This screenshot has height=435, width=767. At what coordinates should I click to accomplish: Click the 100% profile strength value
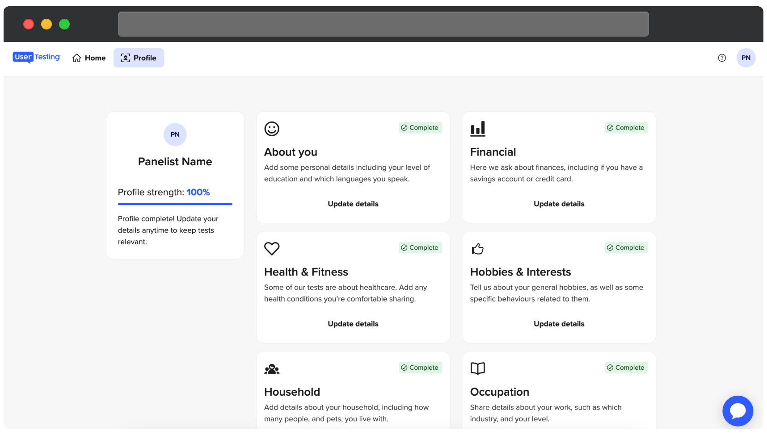coord(198,192)
